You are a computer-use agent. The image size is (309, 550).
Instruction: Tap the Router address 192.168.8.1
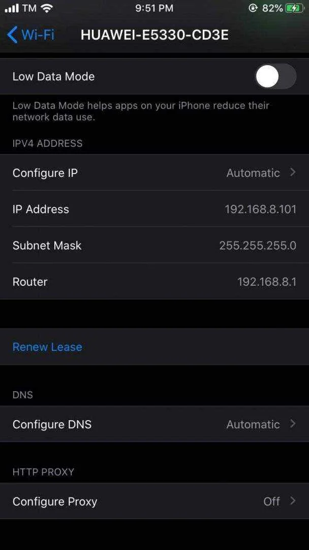pyautogui.click(x=267, y=282)
